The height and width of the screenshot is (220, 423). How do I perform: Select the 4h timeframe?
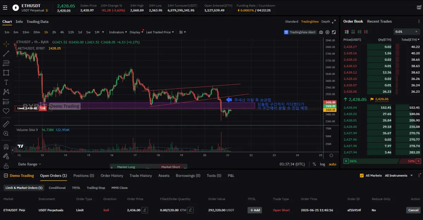(x=62, y=32)
